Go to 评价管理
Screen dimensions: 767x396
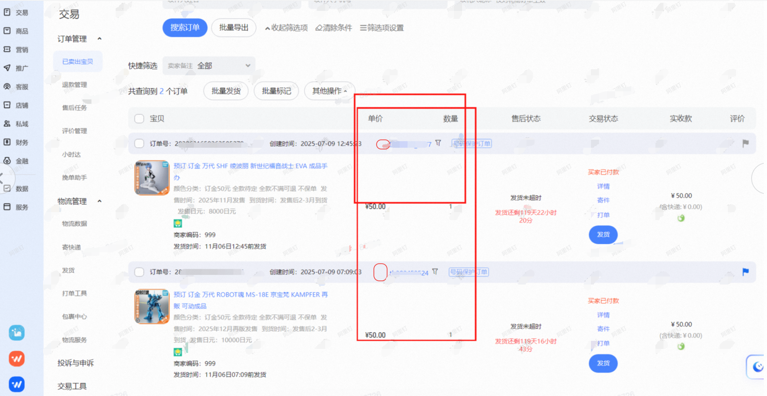tap(75, 131)
